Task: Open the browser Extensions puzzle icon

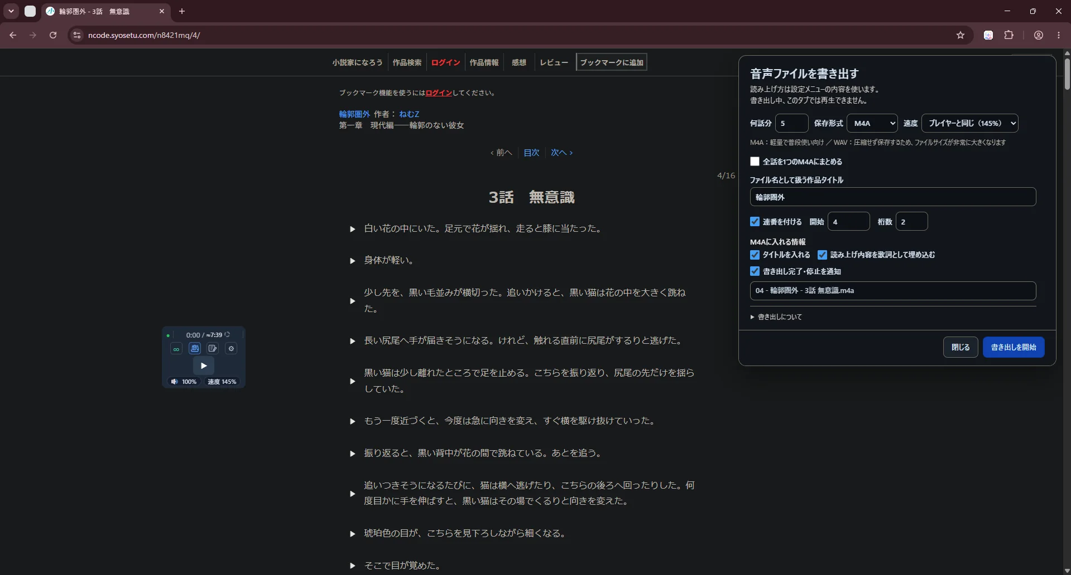Action: click(1008, 35)
